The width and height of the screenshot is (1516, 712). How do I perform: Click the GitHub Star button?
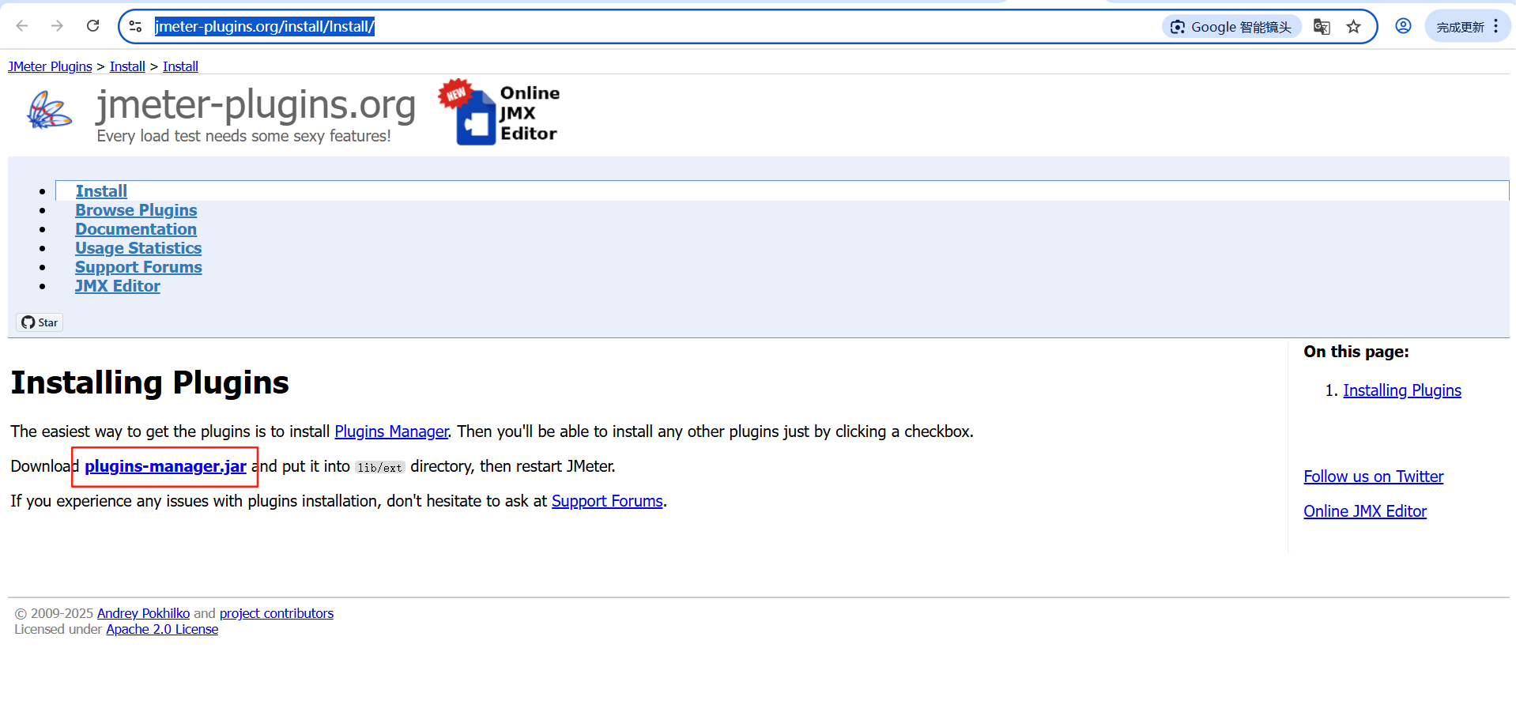click(x=40, y=322)
